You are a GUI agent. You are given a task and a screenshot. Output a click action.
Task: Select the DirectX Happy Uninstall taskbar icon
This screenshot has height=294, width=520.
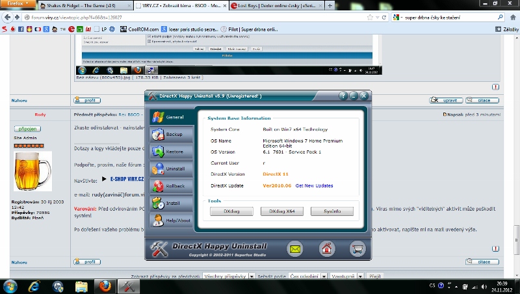pyautogui.click(x=128, y=286)
